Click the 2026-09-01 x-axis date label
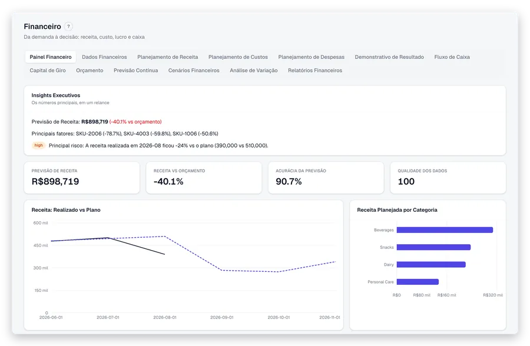This screenshot has height=346, width=530. 222,318
